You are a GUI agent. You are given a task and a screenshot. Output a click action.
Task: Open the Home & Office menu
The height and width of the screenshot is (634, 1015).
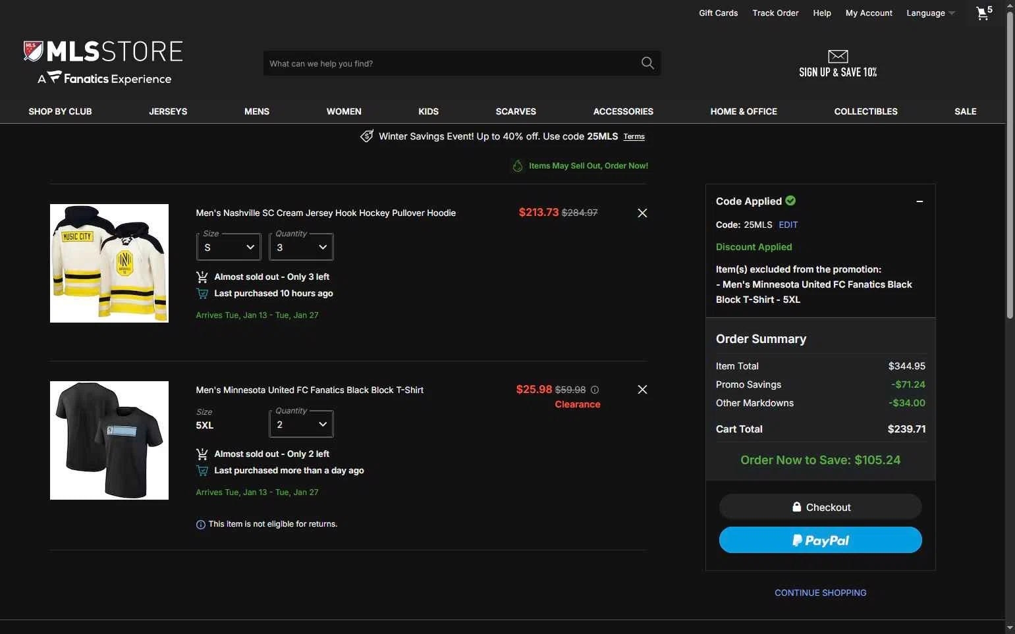(x=744, y=111)
